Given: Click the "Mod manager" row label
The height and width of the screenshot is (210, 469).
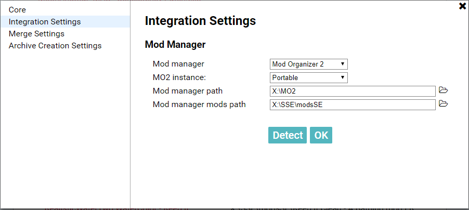Looking at the screenshot, I should click(x=178, y=64).
